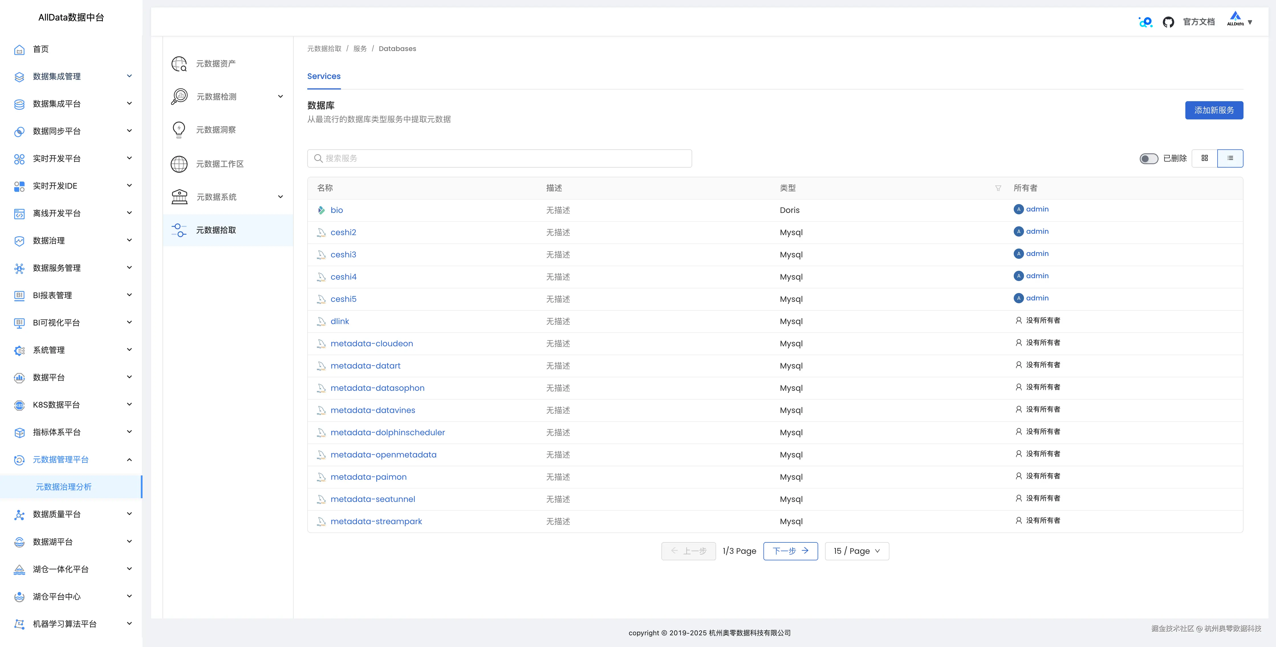Open the 元数据洞察 lightbulb icon
Image resolution: width=1276 pixels, height=647 pixels.
click(179, 130)
